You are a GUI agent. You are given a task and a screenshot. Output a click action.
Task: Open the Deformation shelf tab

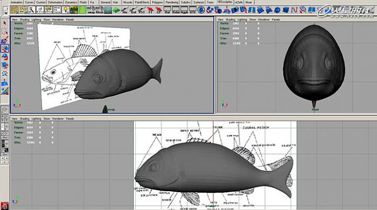(55, 2)
